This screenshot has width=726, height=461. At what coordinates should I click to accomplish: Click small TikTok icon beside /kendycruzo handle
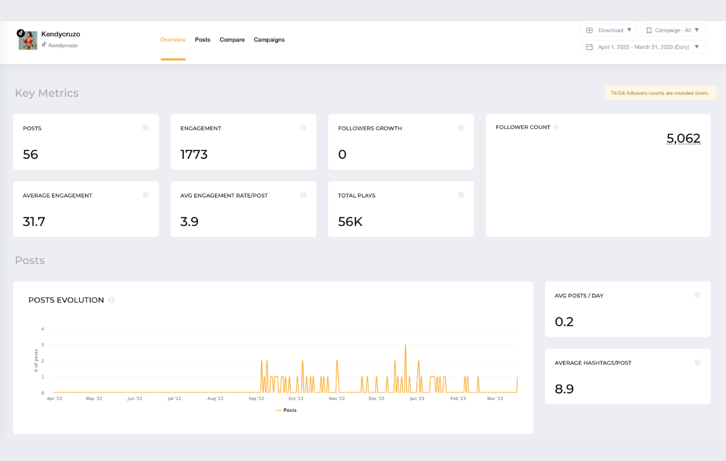tap(44, 44)
